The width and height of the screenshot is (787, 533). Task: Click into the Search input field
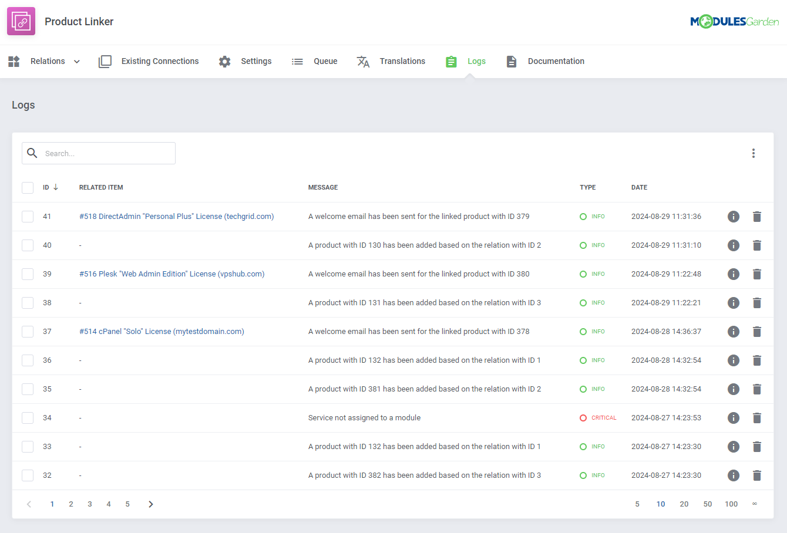pyautogui.click(x=99, y=153)
